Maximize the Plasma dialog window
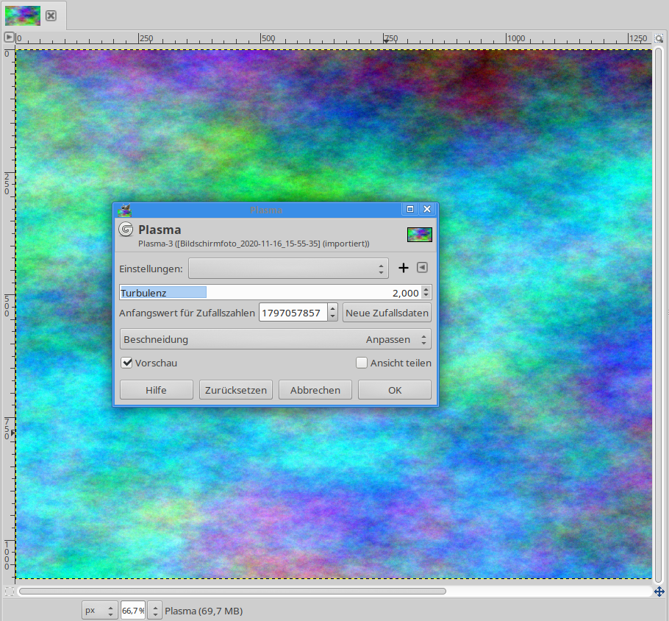The image size is (669, 621). click(410, 210)
